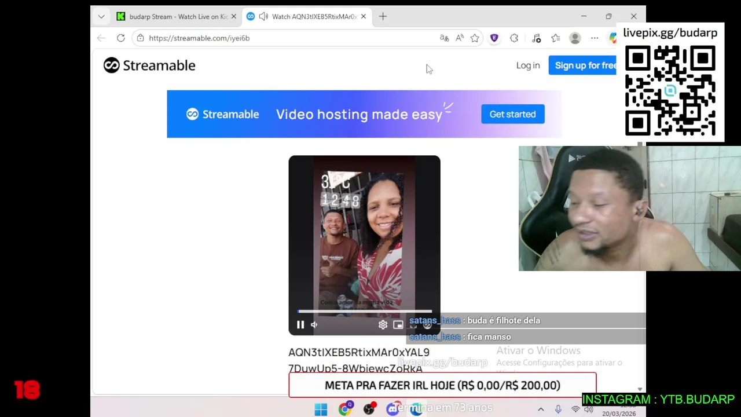Seek using the video progress bar
Image resolution: width=741 pixels, height=417 pixels.
tap(365, 312)
